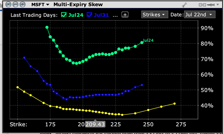Click the leftmost blue Jul31 data point
Image resolution: width=223 pixels, height=134 pixels.
(x=24, y=58)
